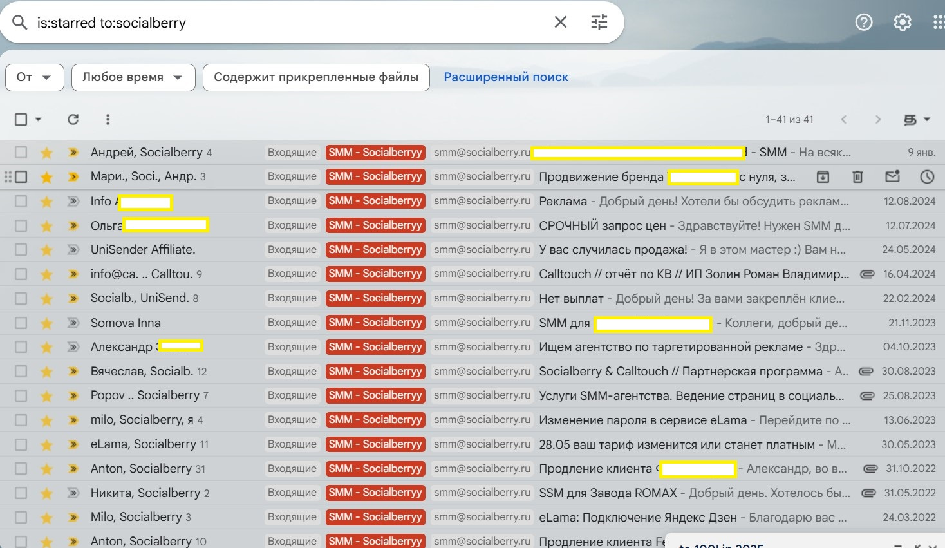Toggle importance marker on Info email row
The image size is (945, 548).
click(x=73, y=201)
